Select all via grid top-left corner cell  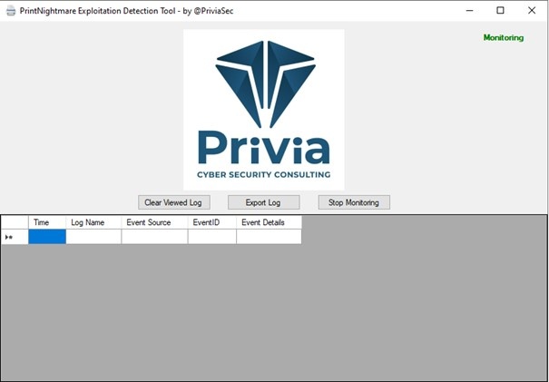[15, 222]
